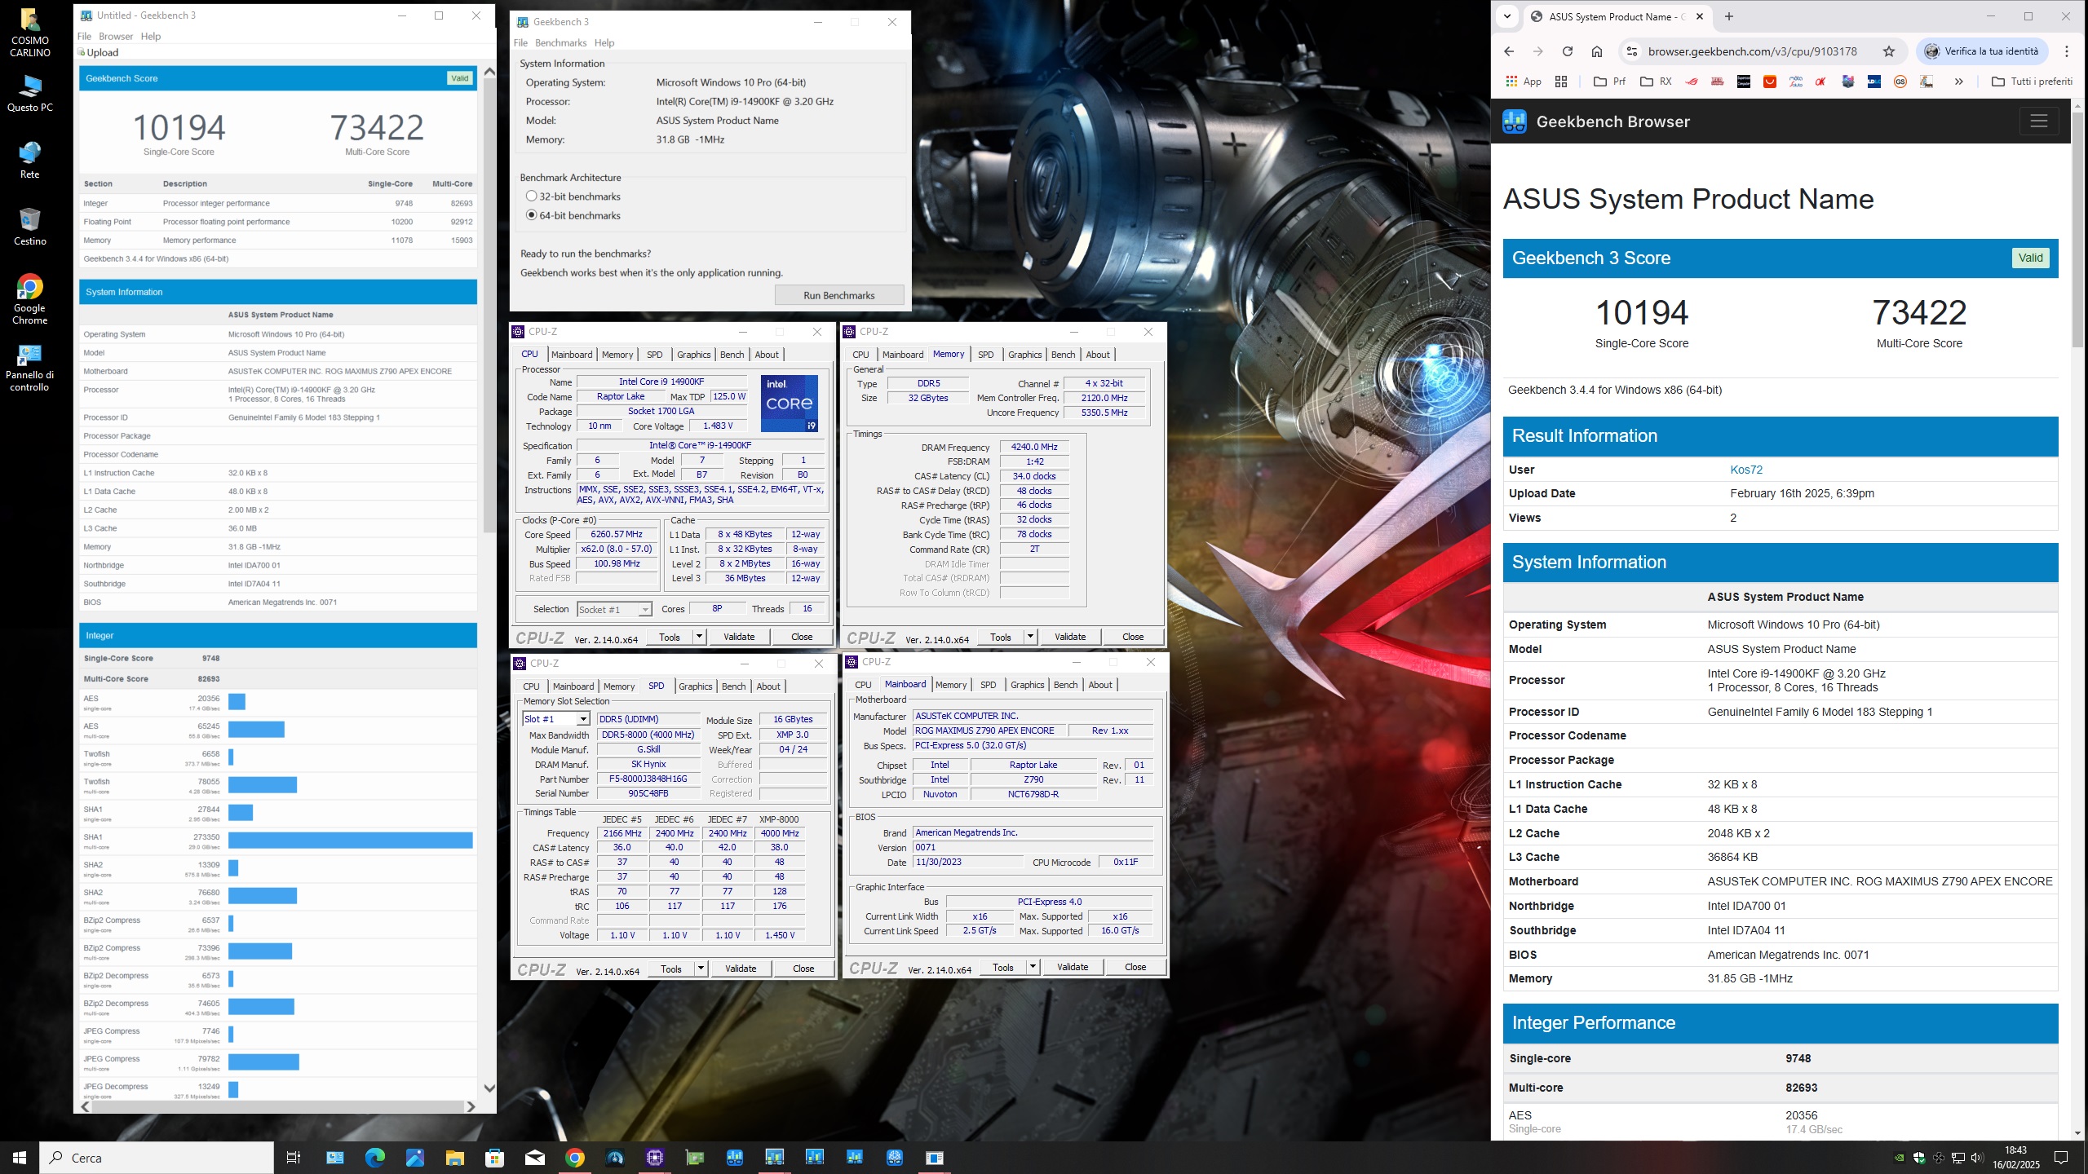Open Microsoft Edge from the taskbar
This screenshot has height=1174, width=2088.
click(x=374, y=1158)
